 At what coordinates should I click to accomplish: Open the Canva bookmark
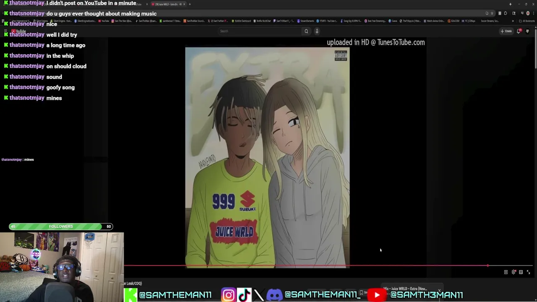click(392, 21)
